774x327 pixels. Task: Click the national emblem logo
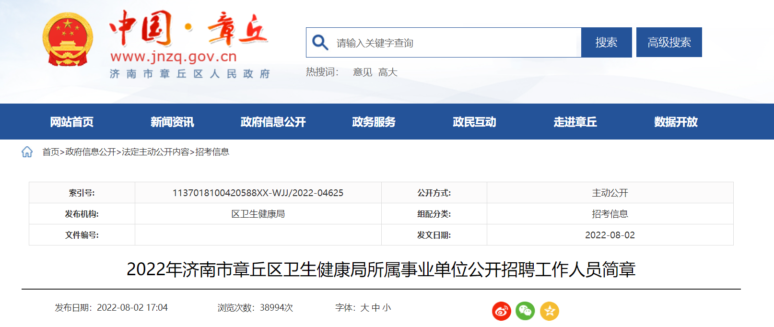tap(68, 40)
